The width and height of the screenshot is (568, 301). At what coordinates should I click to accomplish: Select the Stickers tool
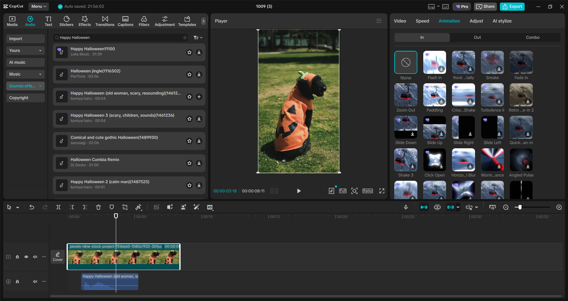(66, 21)
